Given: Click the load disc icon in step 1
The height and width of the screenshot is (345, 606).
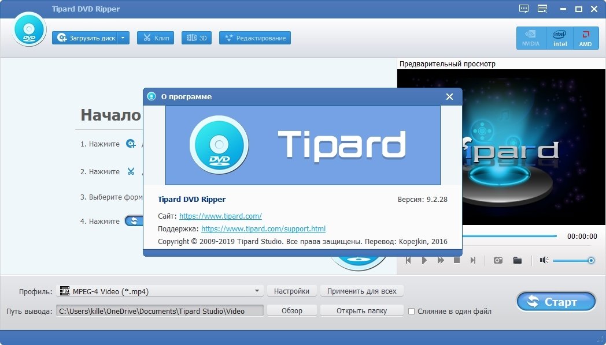Looking at the screenshot, I should point(131,144).
